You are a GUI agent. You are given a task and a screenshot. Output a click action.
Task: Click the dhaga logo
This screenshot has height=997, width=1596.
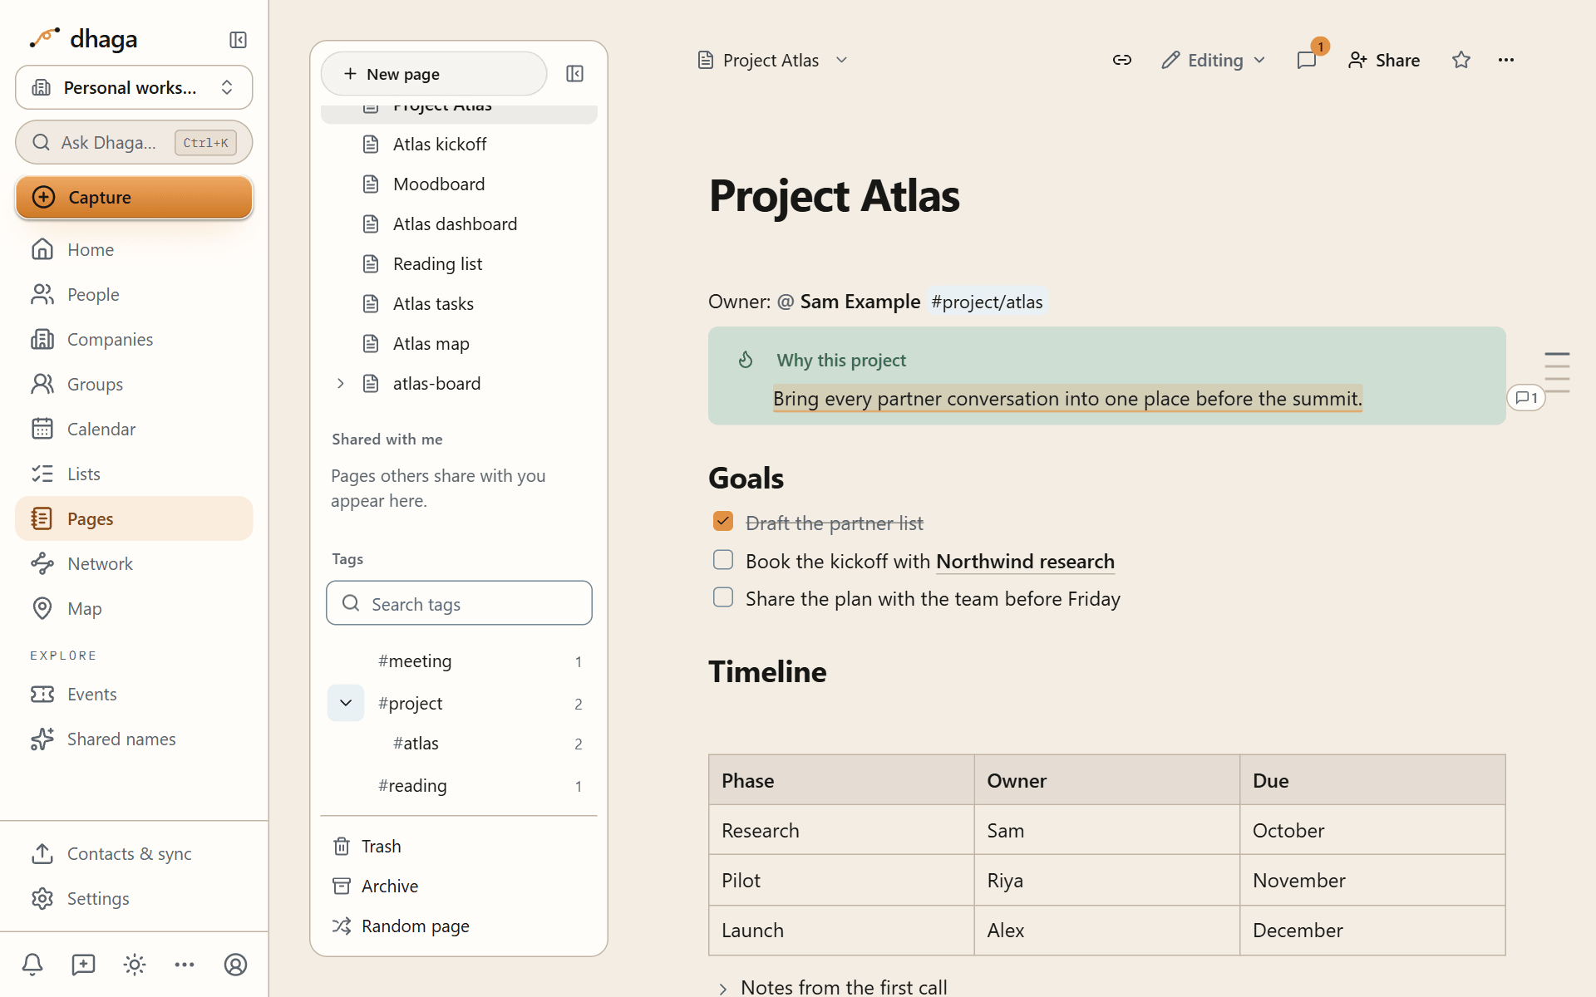click(x=83, y=39)
